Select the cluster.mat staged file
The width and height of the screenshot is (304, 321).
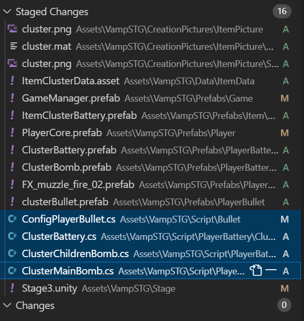pos(150,47)
